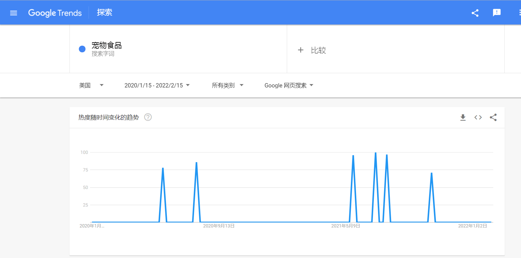Click the embed code icon

click(478, 117)
